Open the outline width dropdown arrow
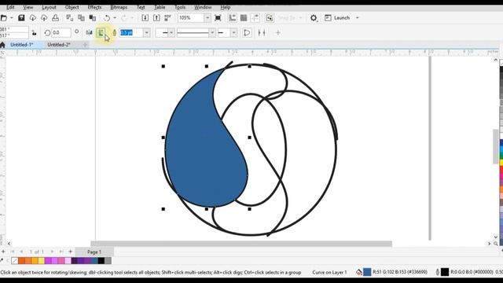The width and height of the screenshot is (503, 283). 147,33
